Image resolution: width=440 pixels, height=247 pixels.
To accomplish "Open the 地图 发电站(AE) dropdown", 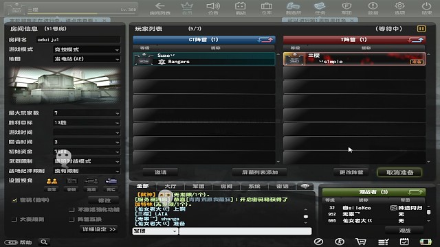I will click(x=87, y=59).
